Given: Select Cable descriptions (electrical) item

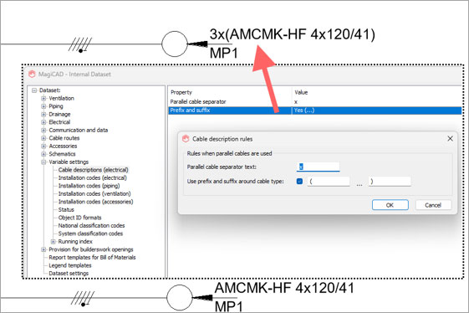Looking at the screenshot, I should click(x=93, y=170).
